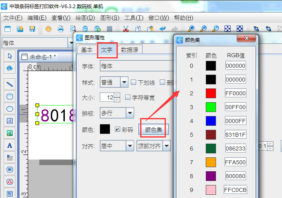This screenshot has height=198, width=282.
Task: Pick the ellipse drawing tool
Action: pyautogui.click(x=10, y=109)
